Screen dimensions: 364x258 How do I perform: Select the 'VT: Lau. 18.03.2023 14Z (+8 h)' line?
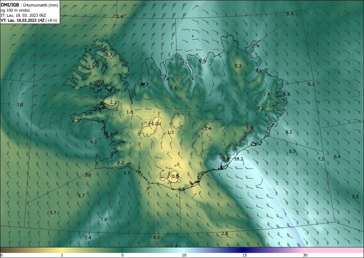coord(29,20)
